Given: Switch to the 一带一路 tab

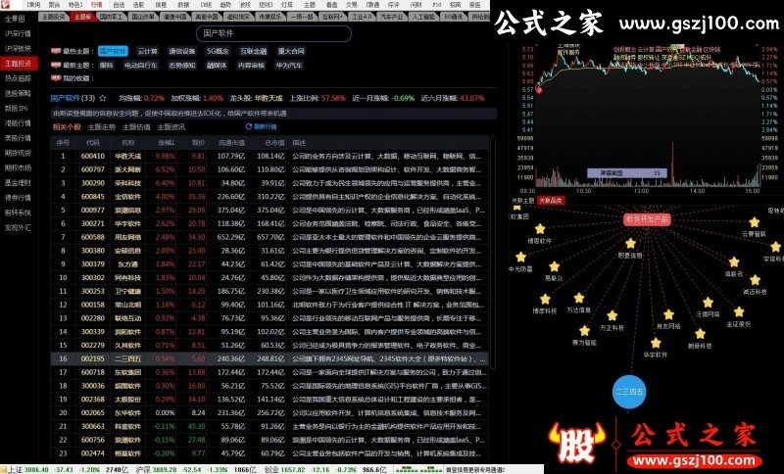Looking at the screenshot, I should click(x=302, y=17).
